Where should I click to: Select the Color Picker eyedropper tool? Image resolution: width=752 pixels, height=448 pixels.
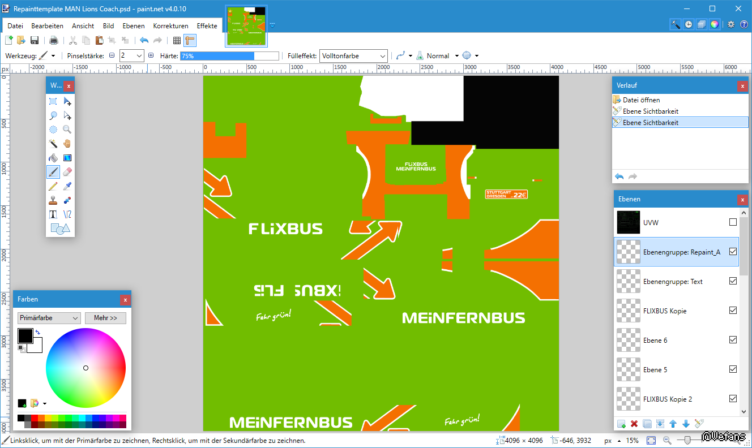pos(67,186)
